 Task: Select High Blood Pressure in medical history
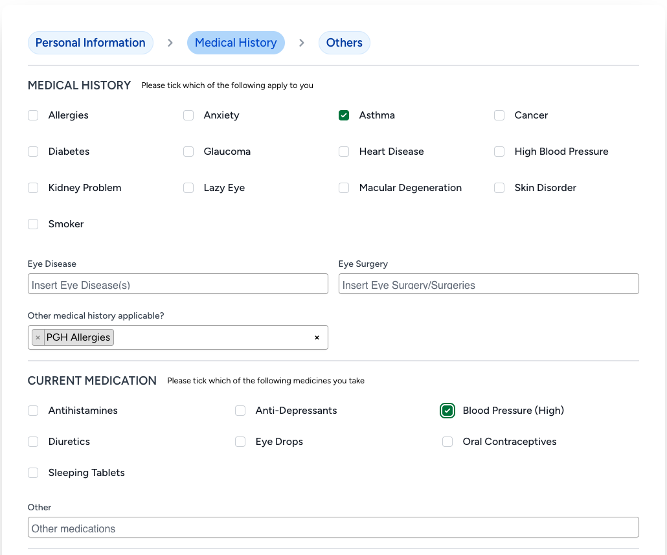click(499, 152)
